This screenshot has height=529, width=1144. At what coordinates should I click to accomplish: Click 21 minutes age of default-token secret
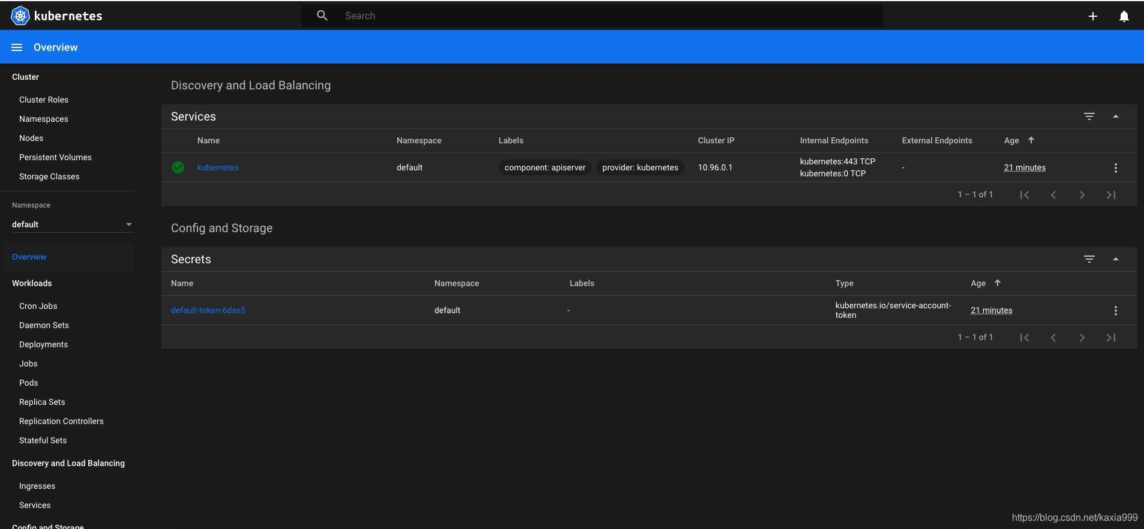992,310
